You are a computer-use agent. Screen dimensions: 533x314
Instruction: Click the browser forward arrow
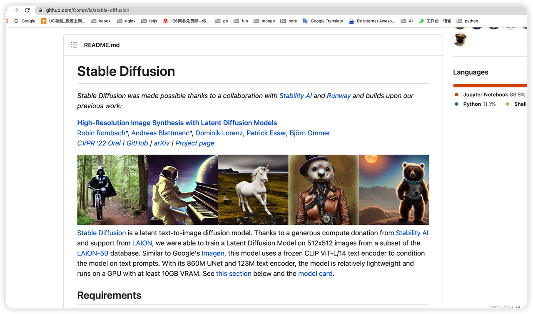[x=16, y=10]
